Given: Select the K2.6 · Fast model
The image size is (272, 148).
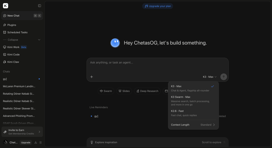Looking at the screenshot, I should click(193, 113).
